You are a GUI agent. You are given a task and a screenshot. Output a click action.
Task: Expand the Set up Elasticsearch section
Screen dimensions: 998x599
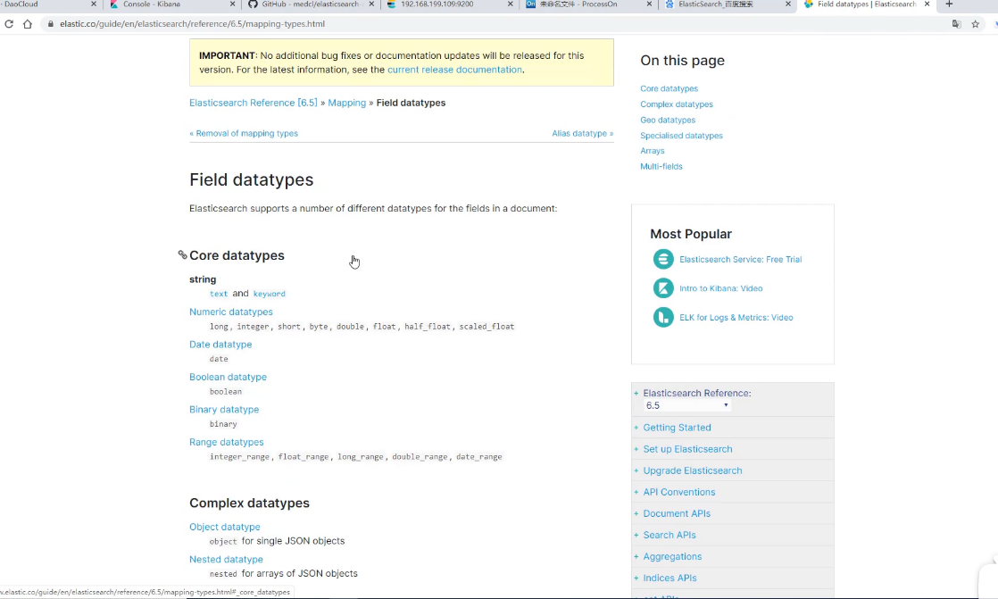point(687,449)
